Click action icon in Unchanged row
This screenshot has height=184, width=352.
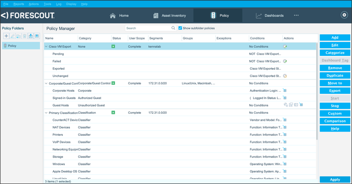pyautogui.click(x=285, y=76)
